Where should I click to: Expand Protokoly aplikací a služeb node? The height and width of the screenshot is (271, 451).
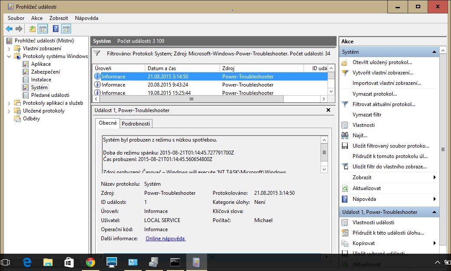(10, 103)
